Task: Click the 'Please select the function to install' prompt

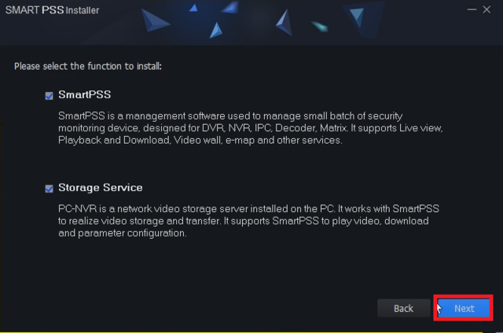Action: click(88, 66)
